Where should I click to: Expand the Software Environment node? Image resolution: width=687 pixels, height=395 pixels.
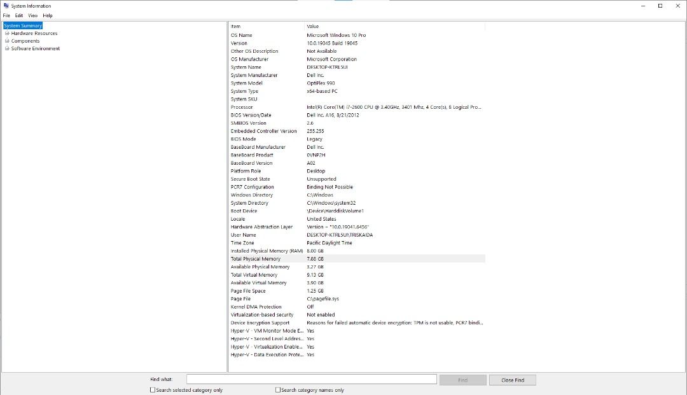pos(7,48)
